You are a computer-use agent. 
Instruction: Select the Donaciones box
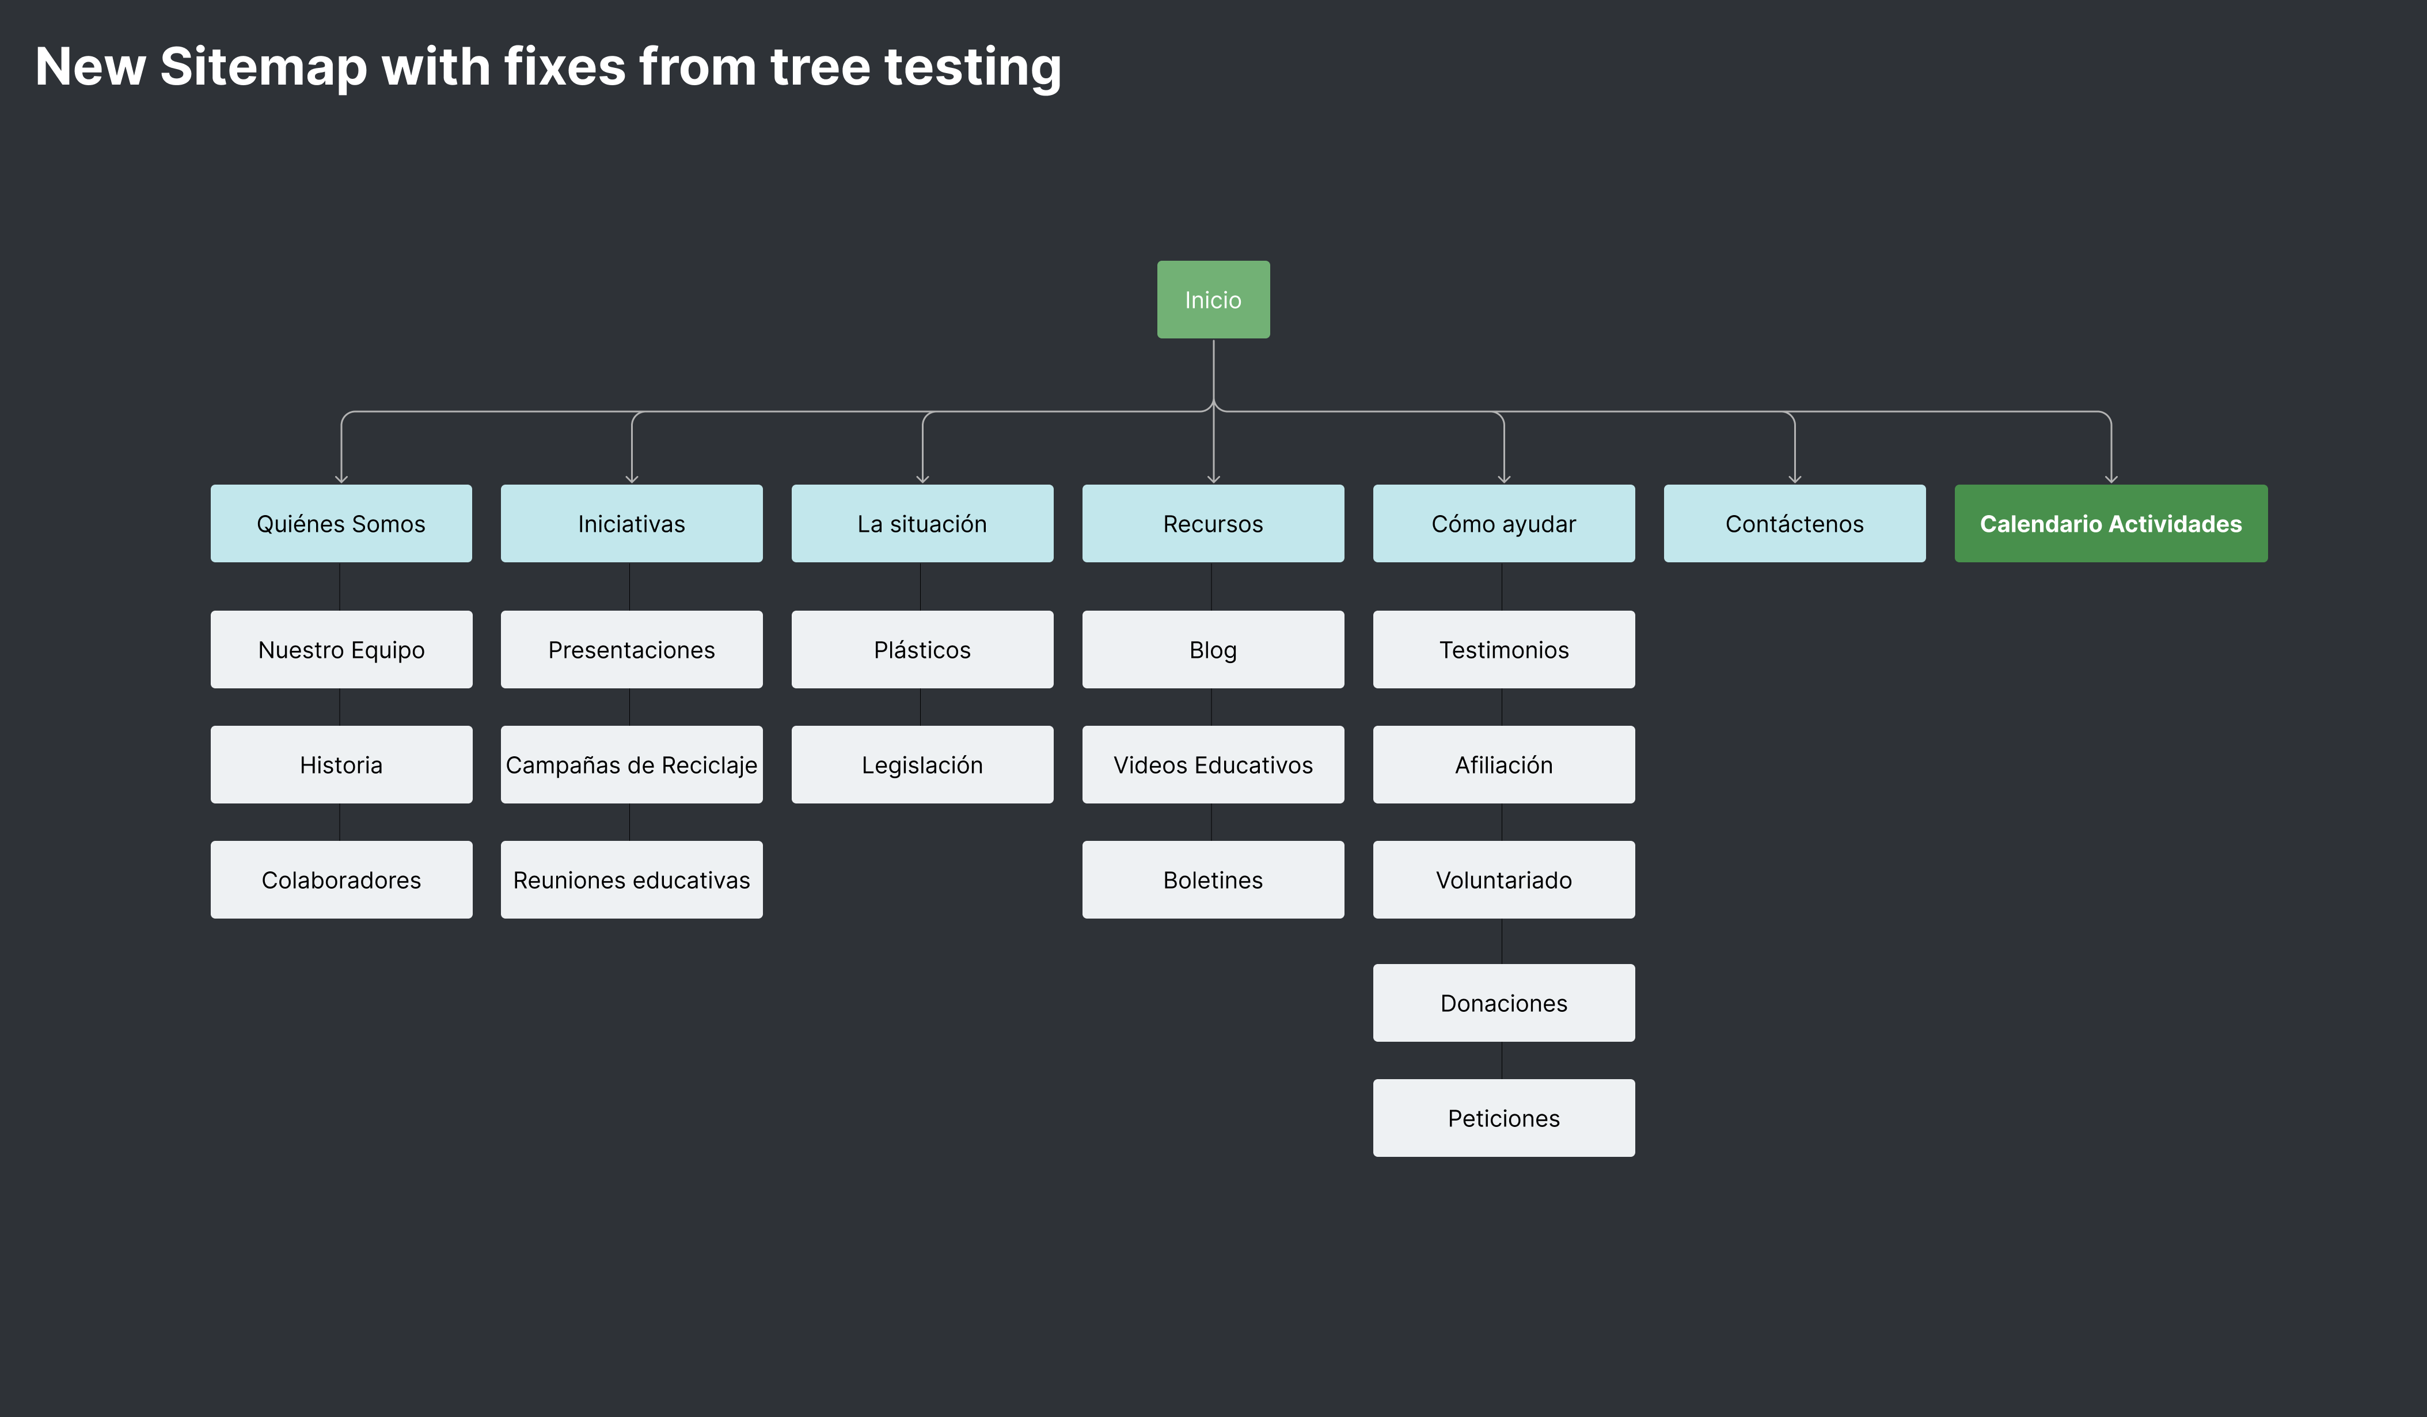tap(1503, 1003)
